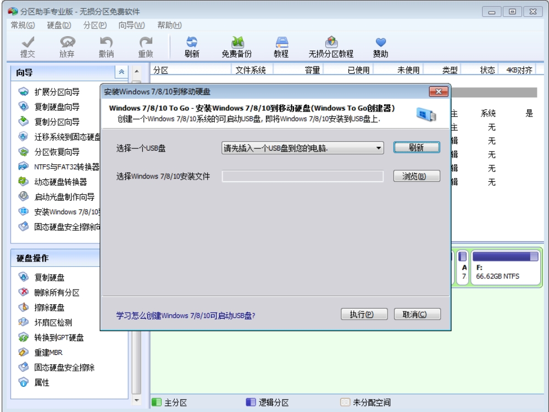Screen dimensions: 549x412
Task: Click the 安装Windows 7/8/10 sidebar icon
Action: [x=24, y=211]
